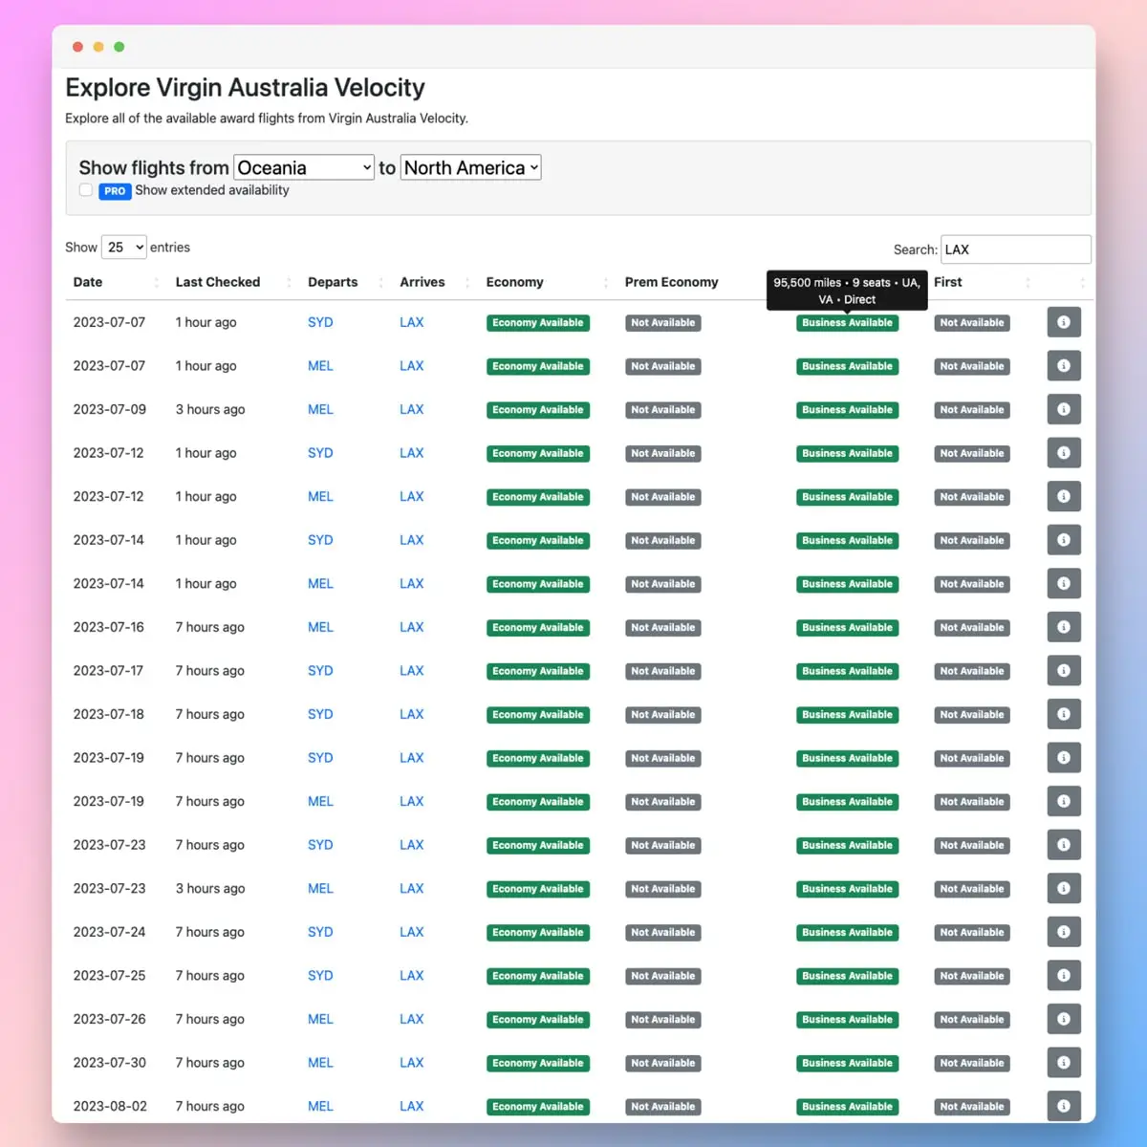Change the 25 entries per page dropdown
This screenshot has width=1147, height=1147.
(123, 248)
